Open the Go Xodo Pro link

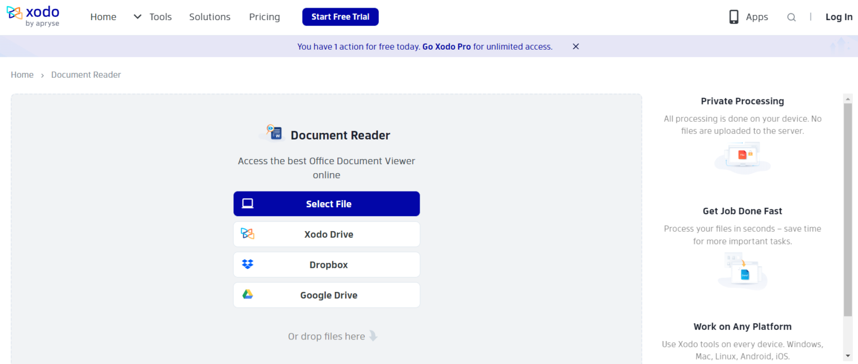point(446,46)
